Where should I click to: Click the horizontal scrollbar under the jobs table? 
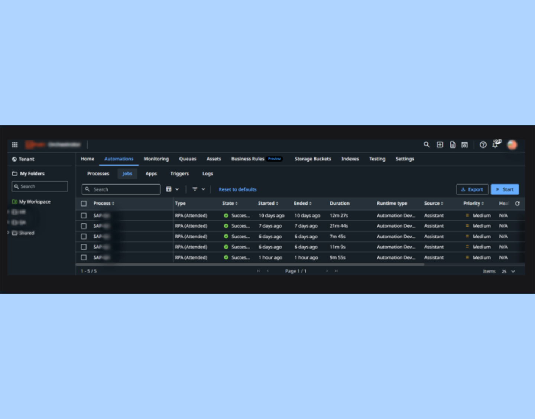[x=250, y=264]
